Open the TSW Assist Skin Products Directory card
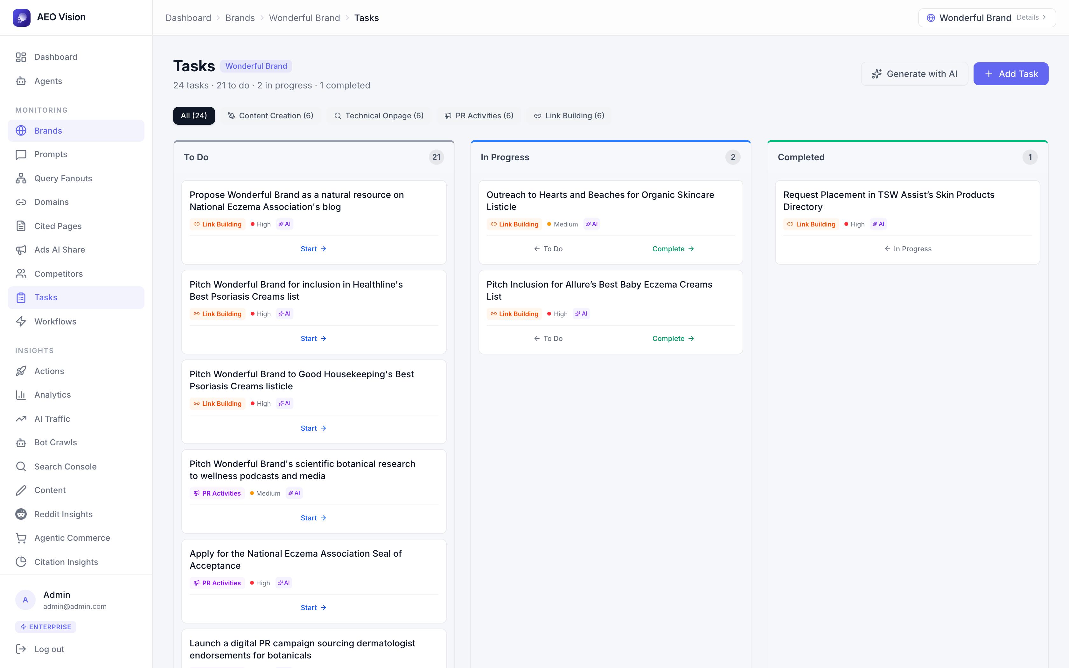The width and height of the screenshot is (1069, 668). (x=908, y=222)
